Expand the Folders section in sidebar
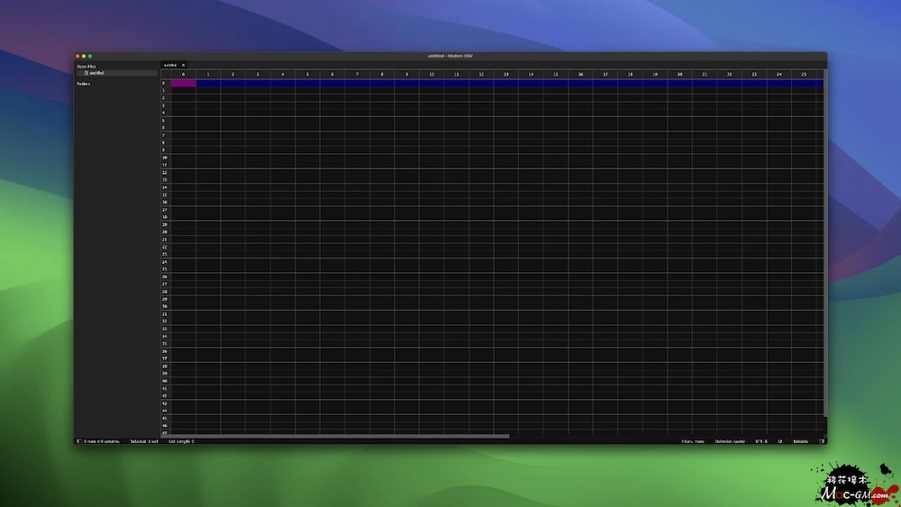This screenshot has height=507, width=901. click(x=84, y=84)
